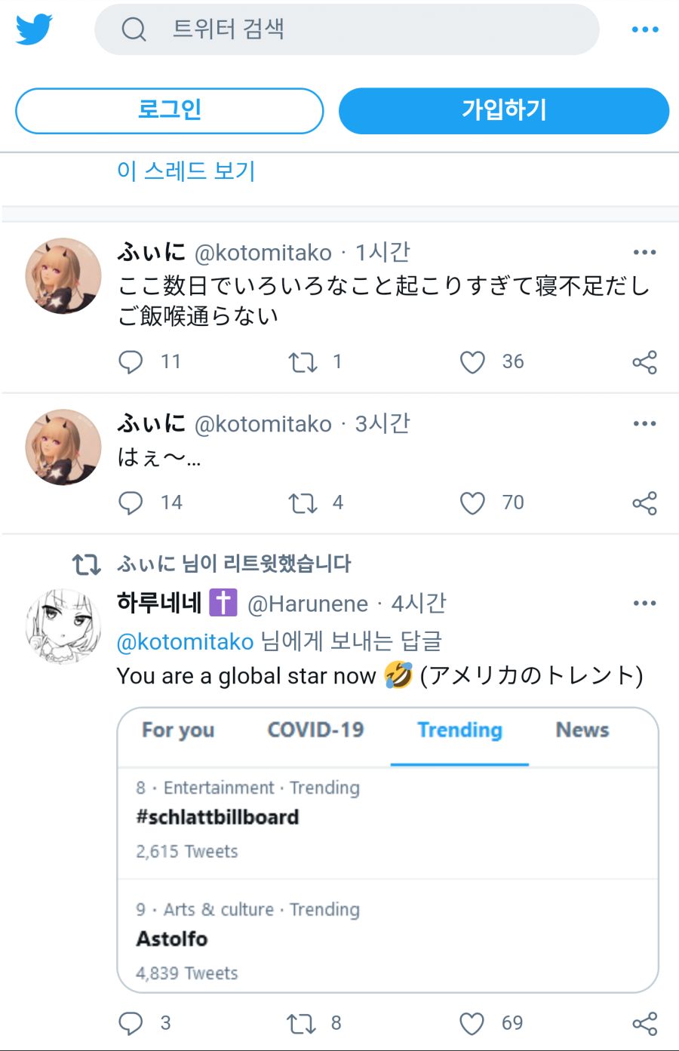Like Harunene's tweet with 69 likes
The image size is (679, 1051).
[x=472, y=1024]
